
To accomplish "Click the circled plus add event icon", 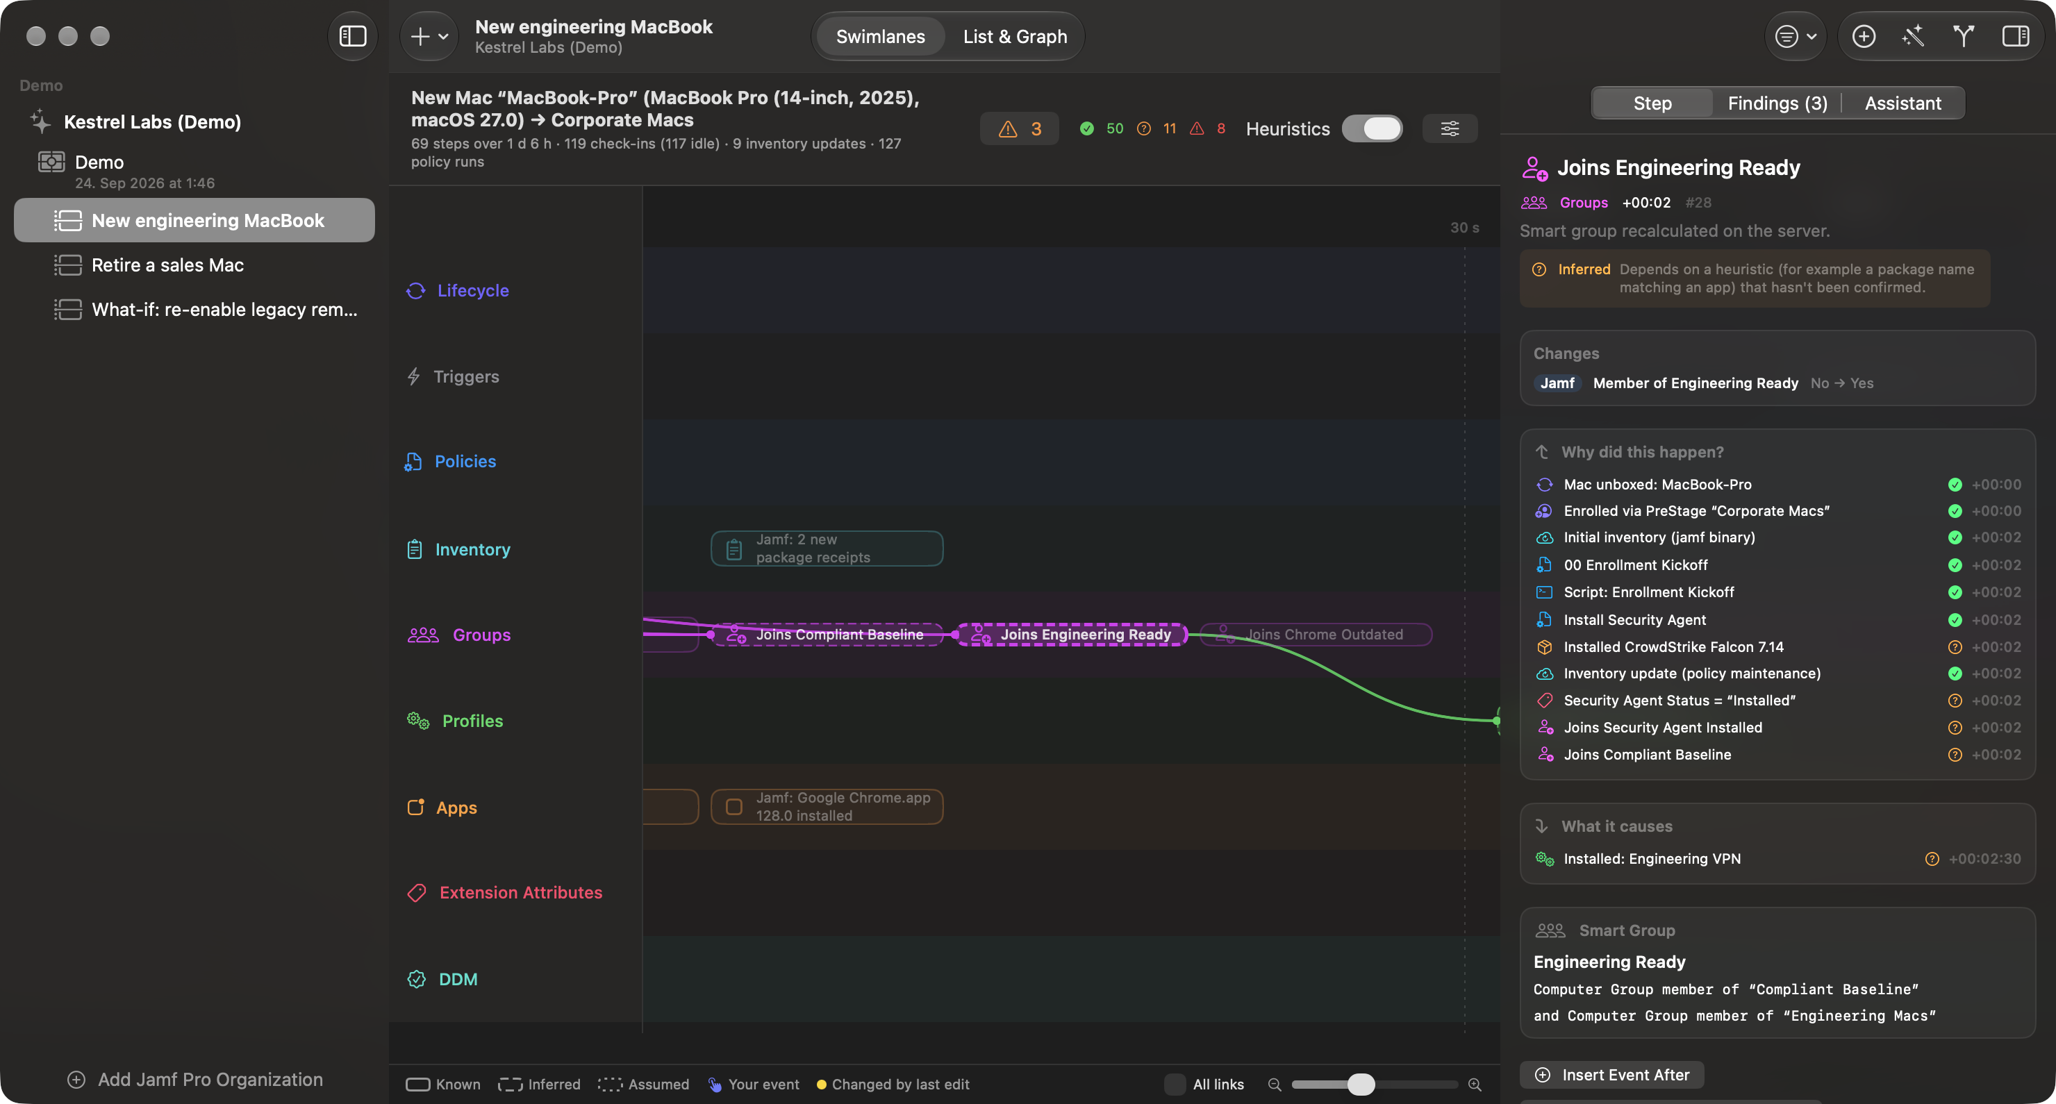I will [x=1864, y=36].
